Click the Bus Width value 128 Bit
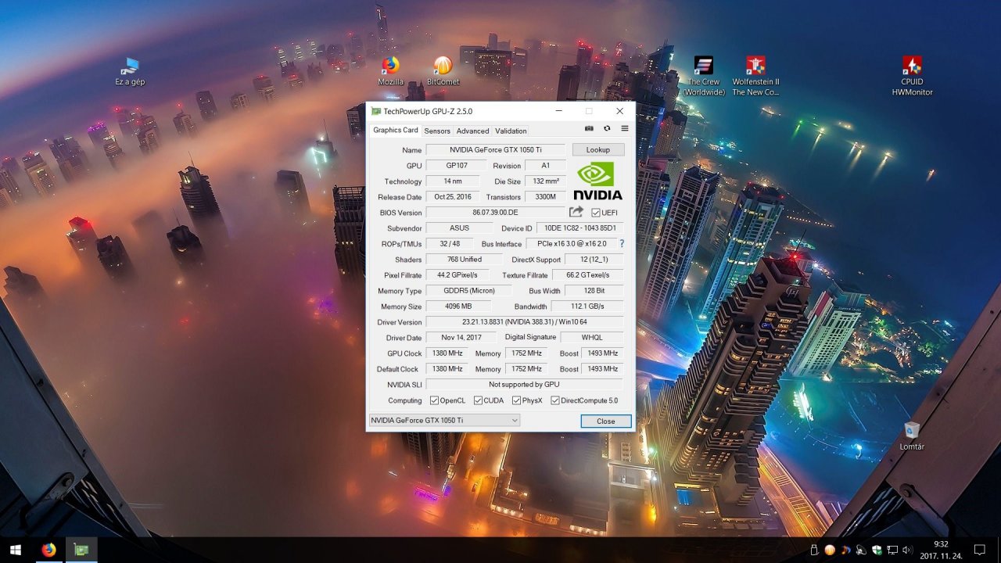1001x563 pixels. [x=594, y=291]
